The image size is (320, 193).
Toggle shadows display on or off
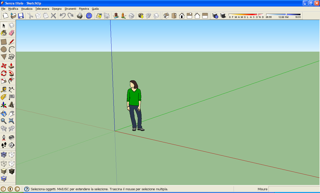(223, 16)
